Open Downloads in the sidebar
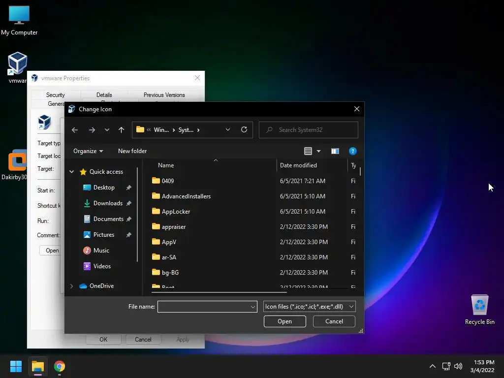Viewport: 504px width, 378px height. 108,203
